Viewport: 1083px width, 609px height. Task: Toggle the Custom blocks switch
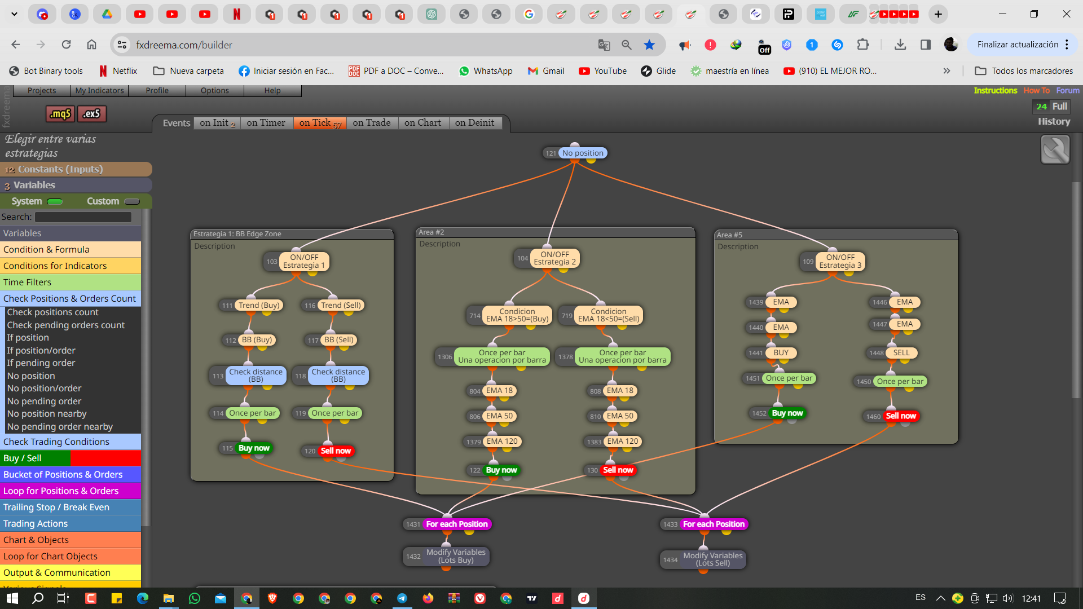pyautogui.click(x=132, y=201)
